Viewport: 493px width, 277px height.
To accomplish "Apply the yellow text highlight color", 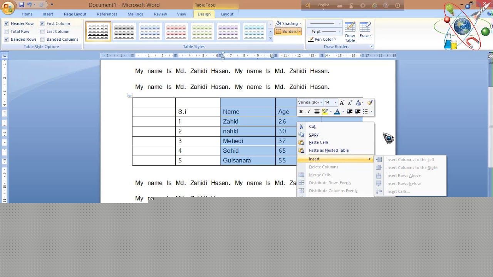I will coord(325,112).
